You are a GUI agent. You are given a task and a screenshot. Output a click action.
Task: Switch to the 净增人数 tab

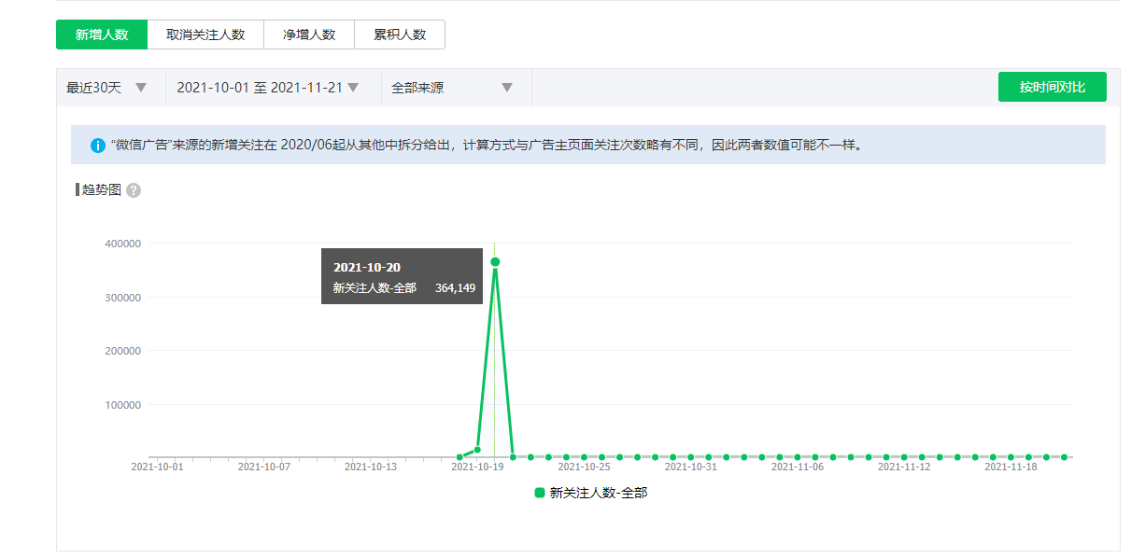(x=309, y=35)
